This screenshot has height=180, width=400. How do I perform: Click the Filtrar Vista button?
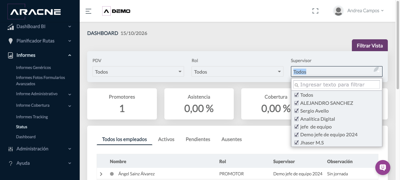tap(370, 46)
